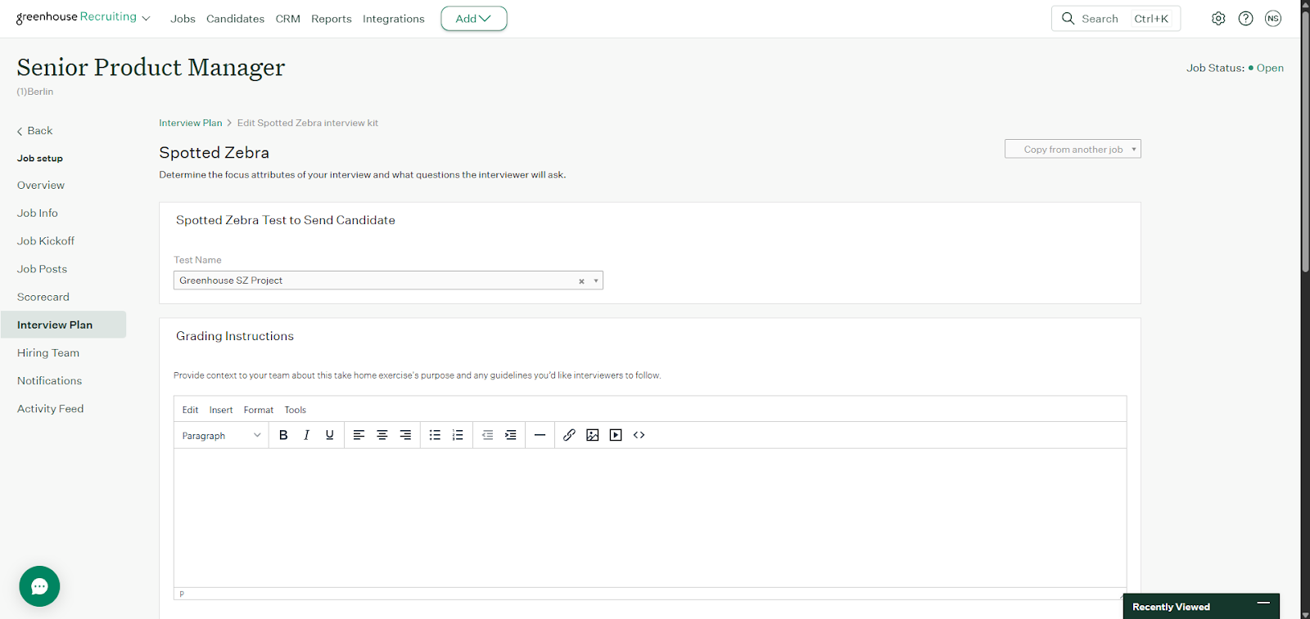Click the Recently Viewed panel title

click(1171, 607)
